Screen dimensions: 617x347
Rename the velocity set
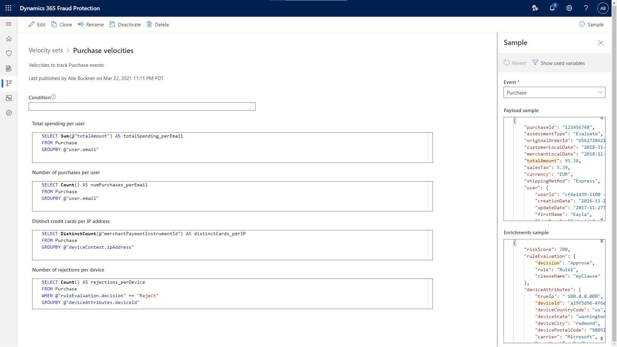pyautogui.click(x=91, y=24)
